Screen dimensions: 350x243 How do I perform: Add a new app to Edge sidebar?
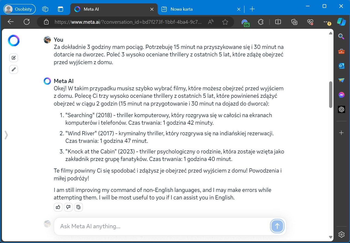(x=341, y=133)
